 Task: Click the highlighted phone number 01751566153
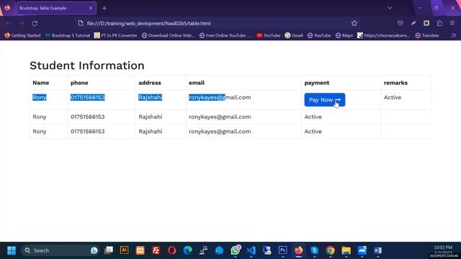pyautogui.click(x=88, y=98)
